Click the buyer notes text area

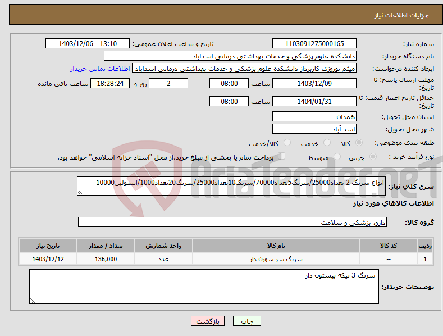(204, 287)
